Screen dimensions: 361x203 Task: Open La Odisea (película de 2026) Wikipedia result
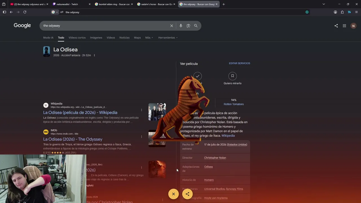click(x=80, y=112)
